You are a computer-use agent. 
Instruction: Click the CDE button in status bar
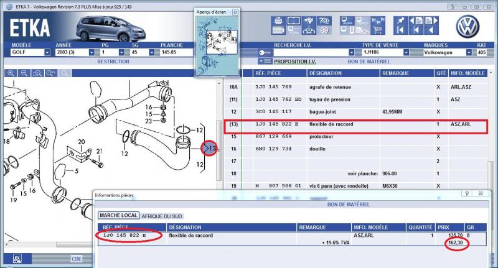coord(76,259)
